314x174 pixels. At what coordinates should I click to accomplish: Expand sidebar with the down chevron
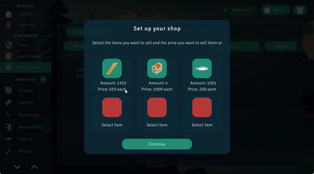17,167
